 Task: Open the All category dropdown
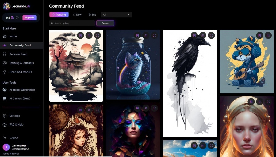coord(116,15)
